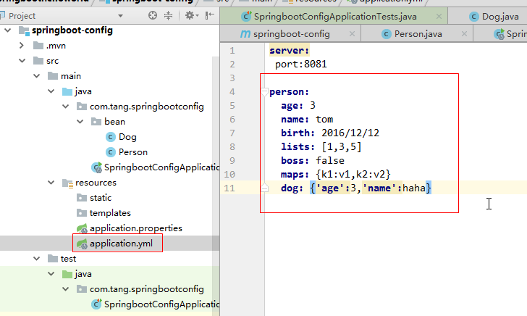Screen dimensions: 527x316
Task: Collapse the java folder under test
Action: coord(51,273)
